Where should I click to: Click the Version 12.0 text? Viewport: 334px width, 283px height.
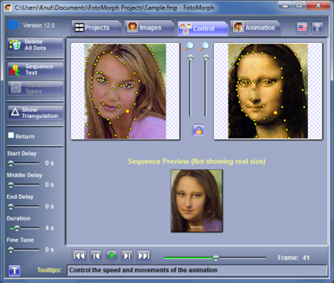(x=39, y=25)
